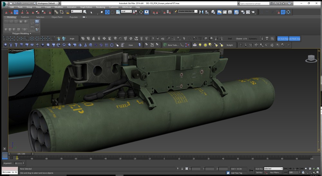Toggle the XY axis constraint button

pyautogui.click(x=283, y=12)
